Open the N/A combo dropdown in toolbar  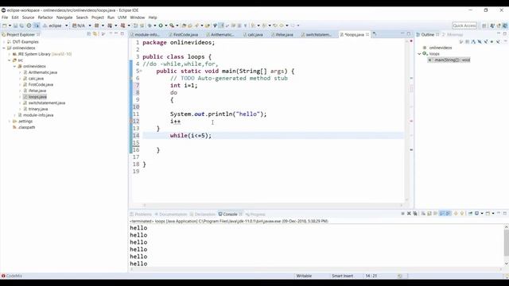90,25
